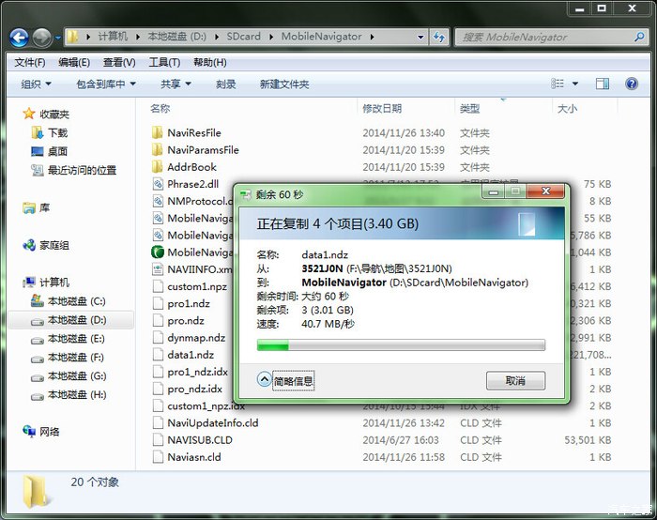Select the NaviResFile folder icon
Image resolution: width=657 pixels, height=520 pixels.
157,133
